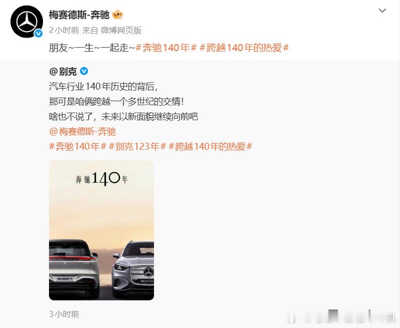Visit the @别克 account link

click(63, 72)
